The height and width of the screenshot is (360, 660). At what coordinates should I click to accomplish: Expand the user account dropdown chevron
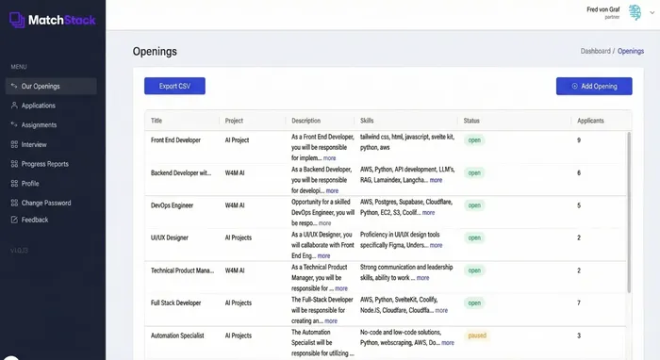pyautogui.click(x=652, y=12)
